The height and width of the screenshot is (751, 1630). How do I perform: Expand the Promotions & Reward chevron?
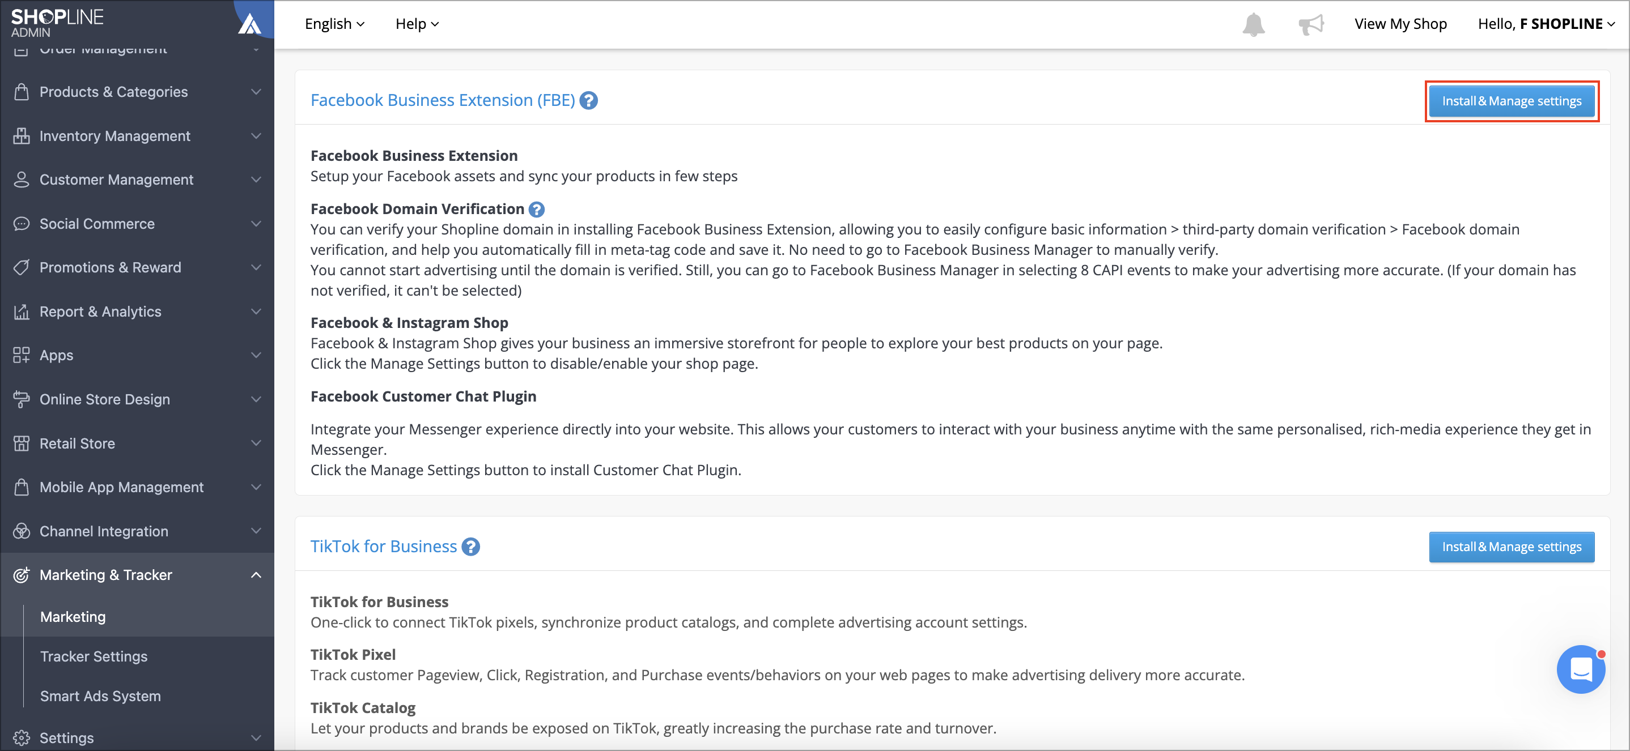[x=256, y=267]
